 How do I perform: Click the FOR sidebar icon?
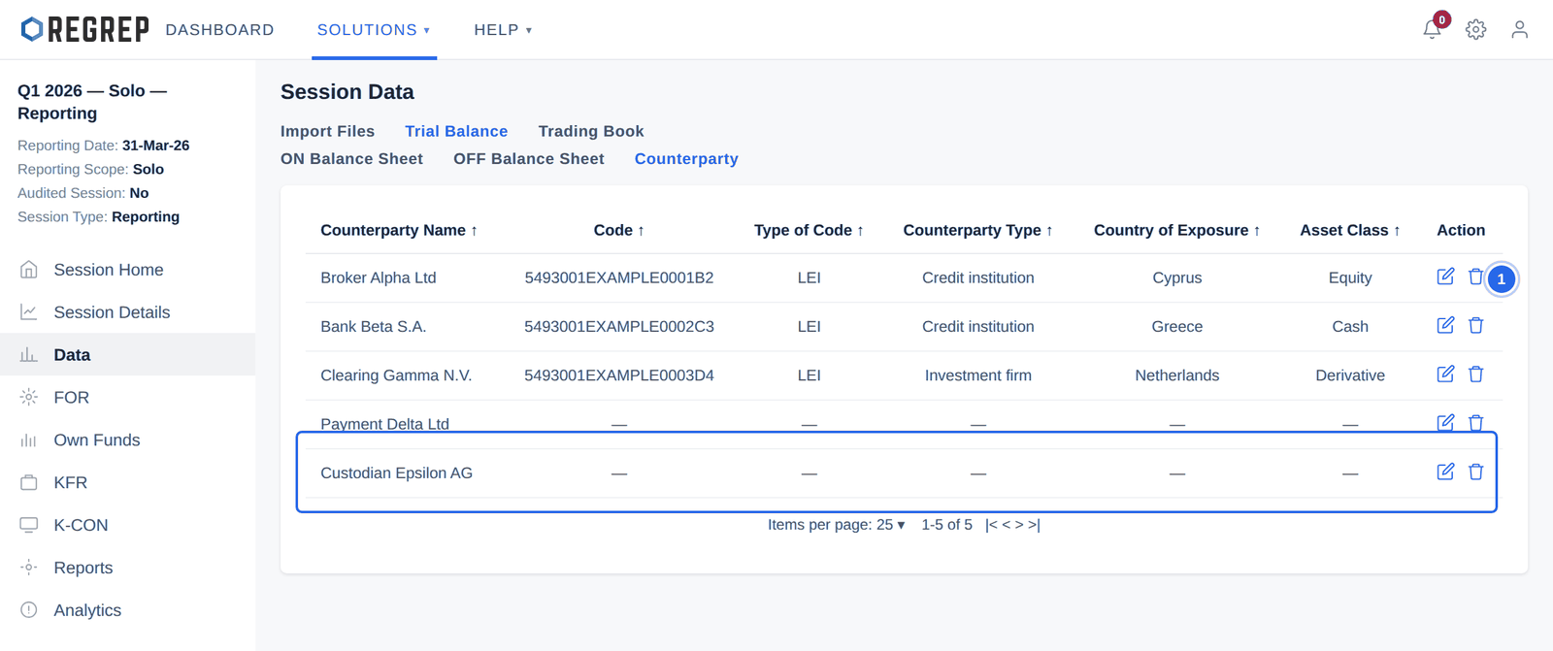tap(29, 397)
